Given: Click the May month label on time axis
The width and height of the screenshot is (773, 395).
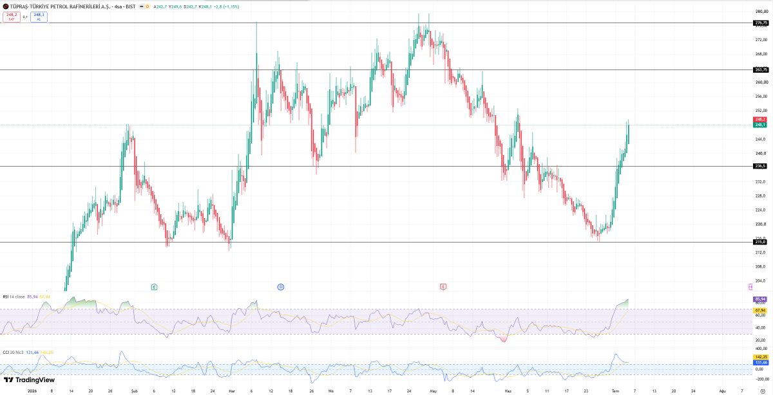Looking at the screenshot, I should pyautogui.click(x=433, y=390).
